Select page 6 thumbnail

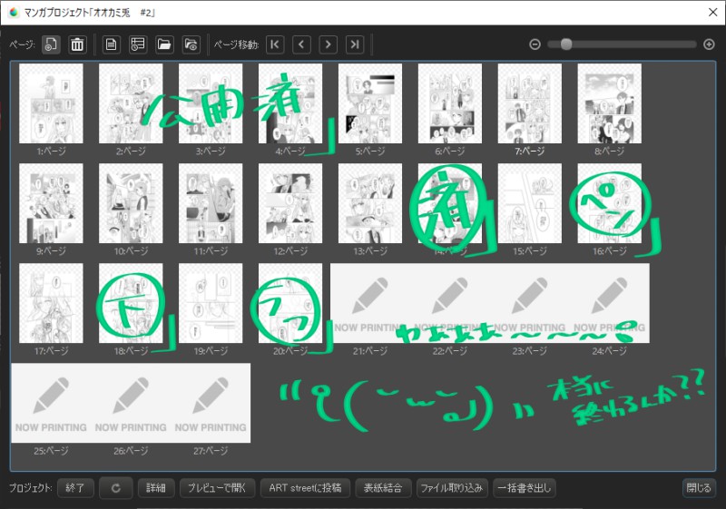click(x=450, y=103)
